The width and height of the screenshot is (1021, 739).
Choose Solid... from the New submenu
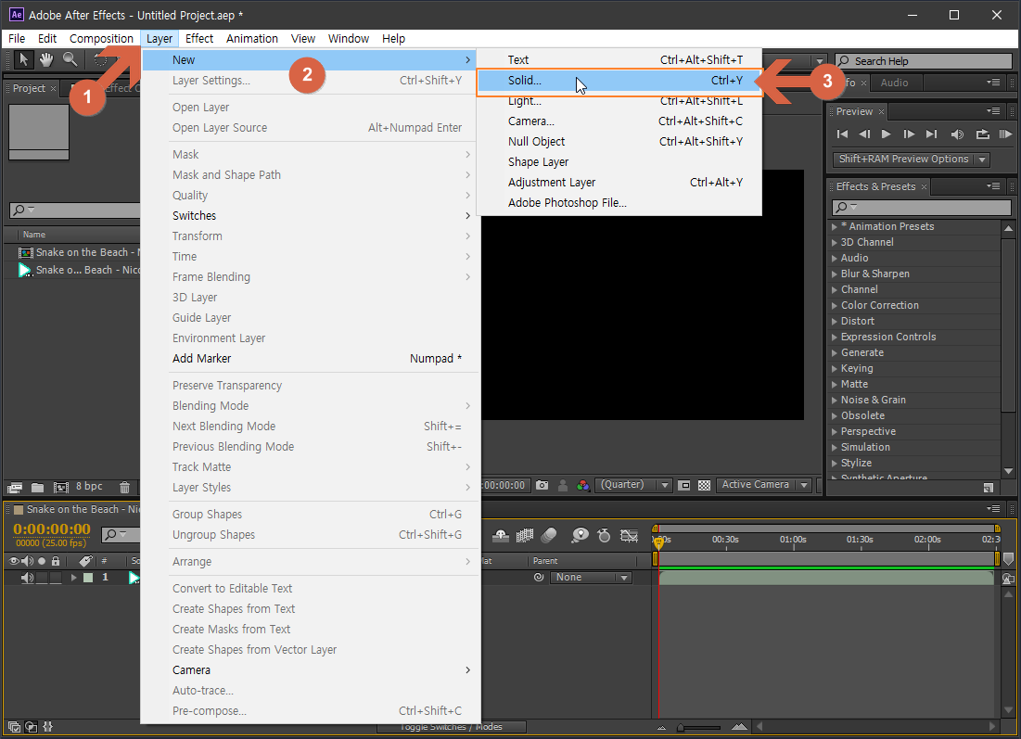click(619, 81)
